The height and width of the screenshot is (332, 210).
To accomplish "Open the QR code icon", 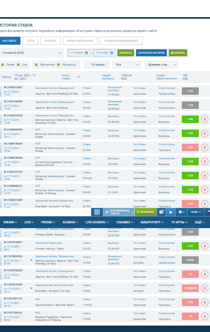I will click(97, 212).
